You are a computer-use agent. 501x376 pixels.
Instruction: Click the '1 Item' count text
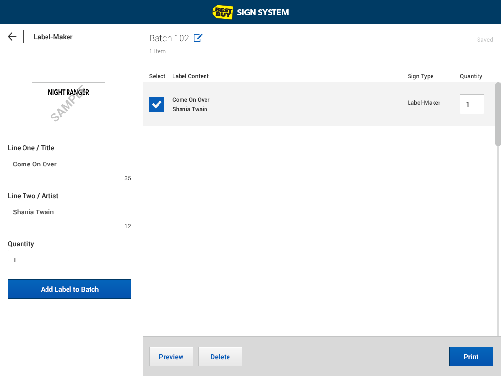(x=158, y=51)
